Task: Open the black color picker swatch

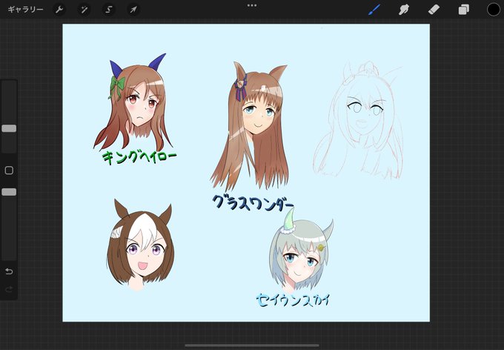Action: coord(494,10)
